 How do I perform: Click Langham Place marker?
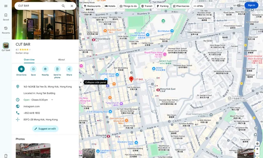[x=98, y=151]
